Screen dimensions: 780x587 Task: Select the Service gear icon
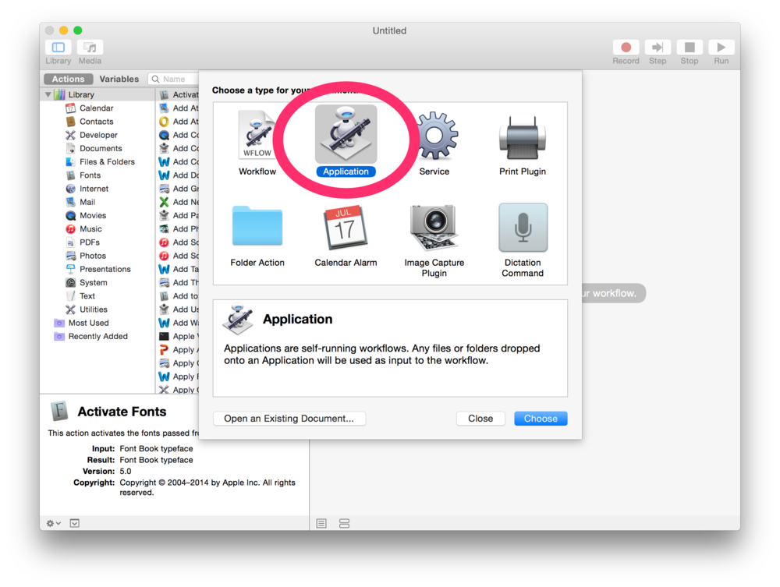[x=435, y=135]
